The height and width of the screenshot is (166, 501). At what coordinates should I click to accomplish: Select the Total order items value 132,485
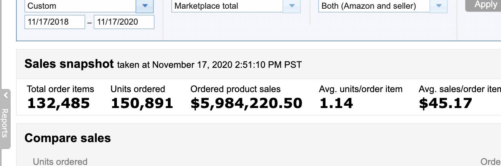click(x=58, y=103)
